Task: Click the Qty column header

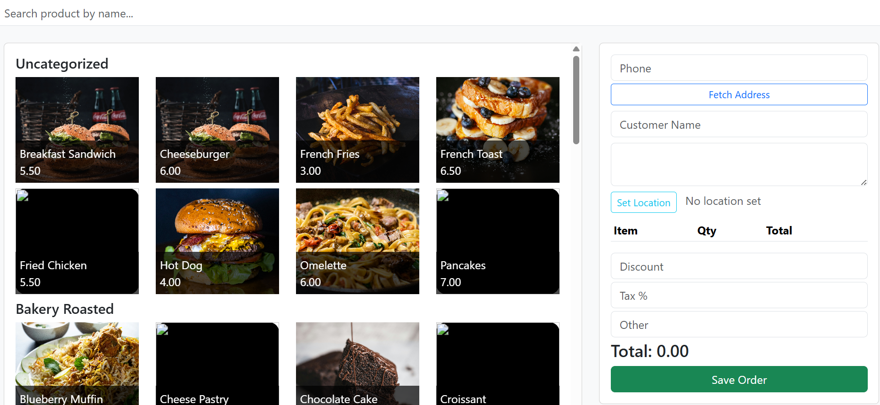Action: point(706,231)
